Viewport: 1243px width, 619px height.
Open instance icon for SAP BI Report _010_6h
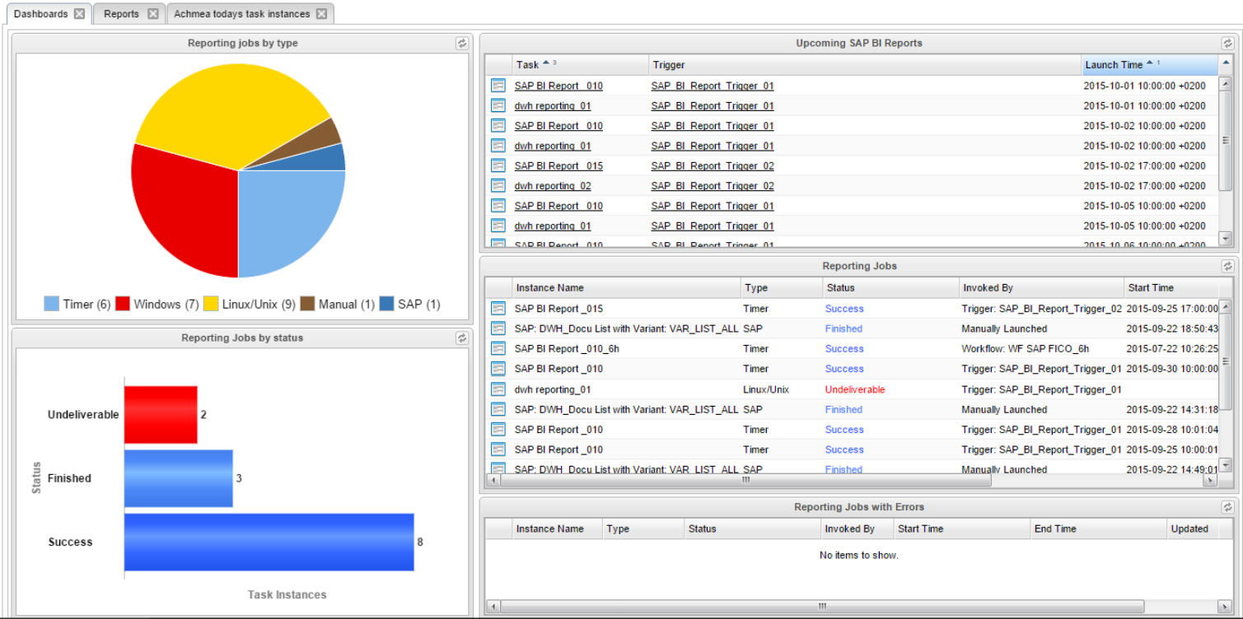498,348
